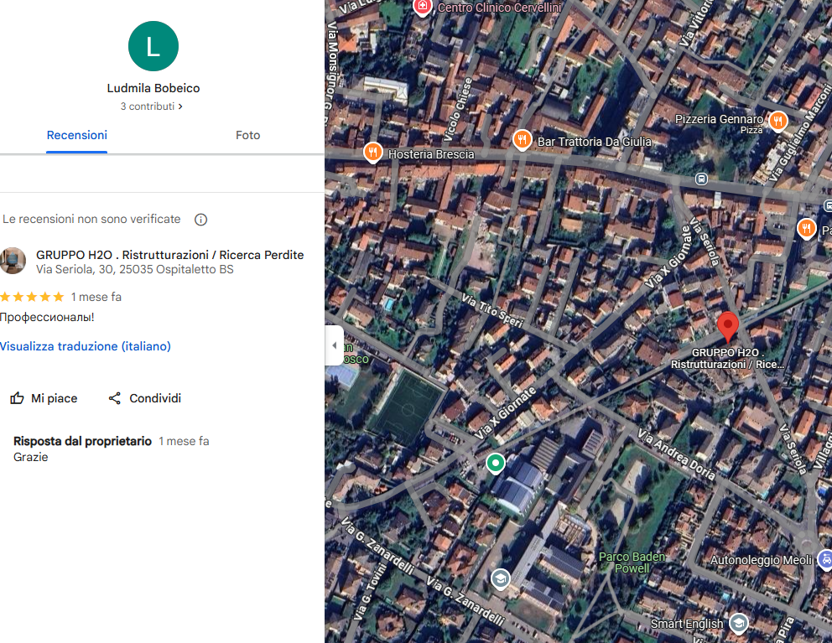Open GRUPPO H2O business thumbnail photo
Viewport: 832px width, 643px height.
13,261
